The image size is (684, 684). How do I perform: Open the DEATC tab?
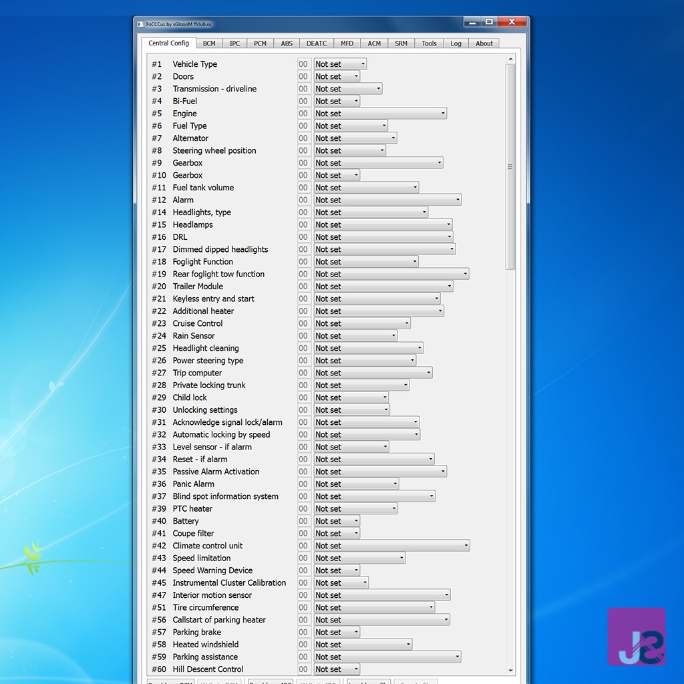[x=317, y=43]
